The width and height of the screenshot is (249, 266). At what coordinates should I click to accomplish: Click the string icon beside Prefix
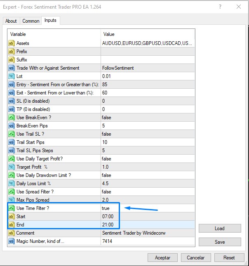point(12,52)
